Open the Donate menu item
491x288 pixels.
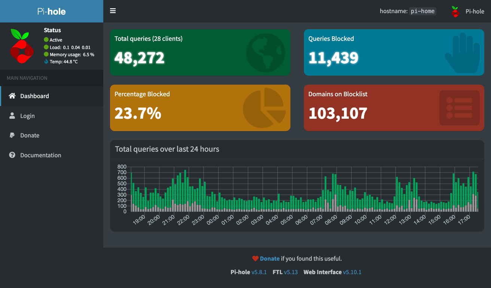pyautogui.click(x=52, y=135)
